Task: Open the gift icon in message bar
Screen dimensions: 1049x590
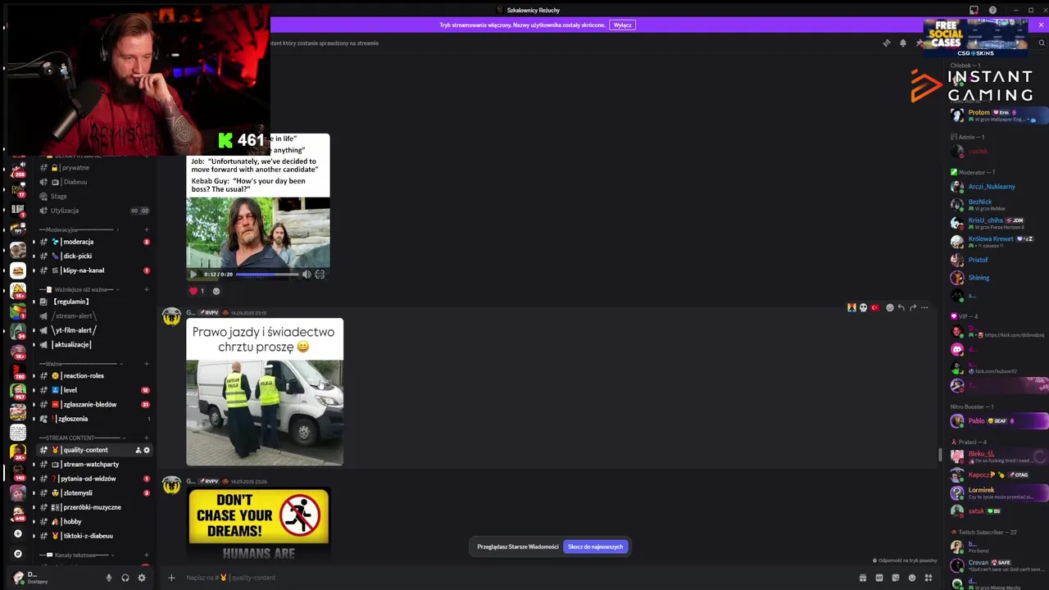Action: (x=862, y=578)
